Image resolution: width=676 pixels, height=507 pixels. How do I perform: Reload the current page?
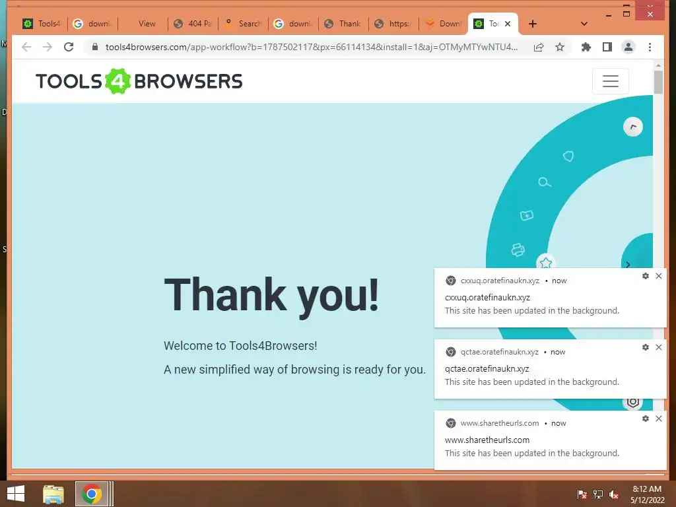point(69,47)
